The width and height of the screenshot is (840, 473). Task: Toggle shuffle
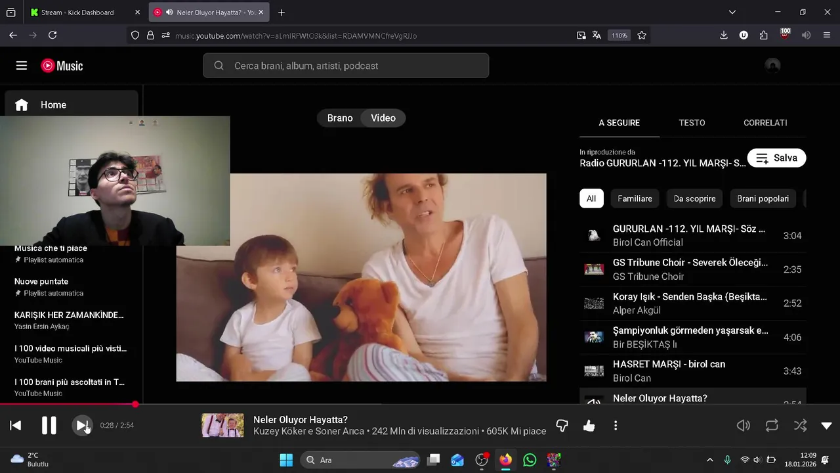click(x=801, y=426)
